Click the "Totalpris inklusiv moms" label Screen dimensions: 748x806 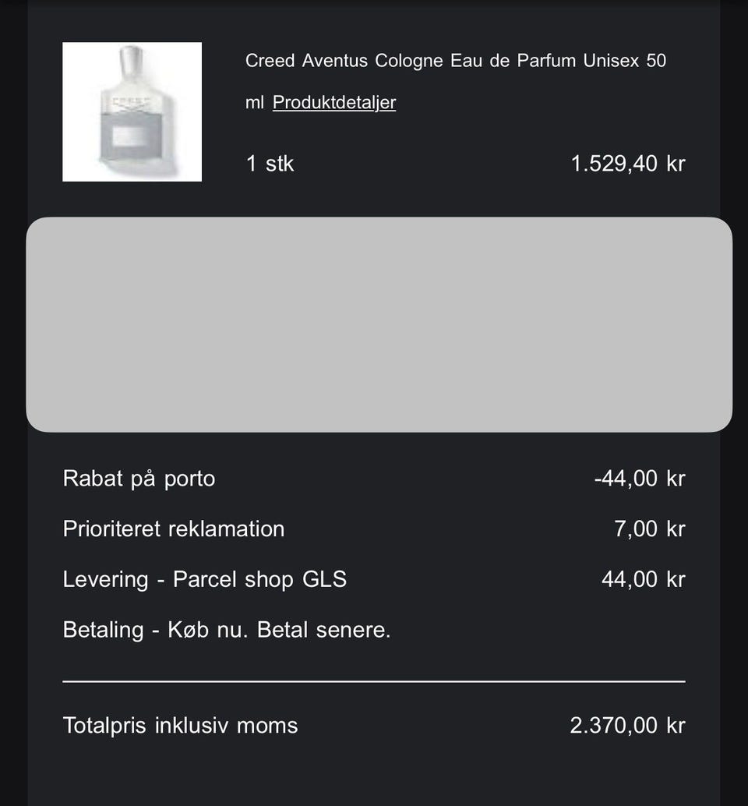180,726
